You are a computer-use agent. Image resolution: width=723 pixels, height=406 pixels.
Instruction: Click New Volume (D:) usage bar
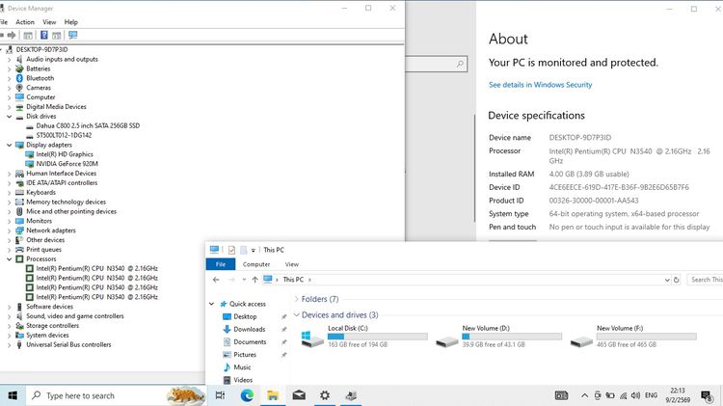[512, 337]
